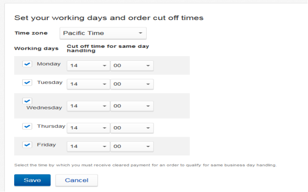Image resolution: width=308 pixels, height=192 pixels.
Task: Disable Thursday as a working day
Action: point(27,126)
